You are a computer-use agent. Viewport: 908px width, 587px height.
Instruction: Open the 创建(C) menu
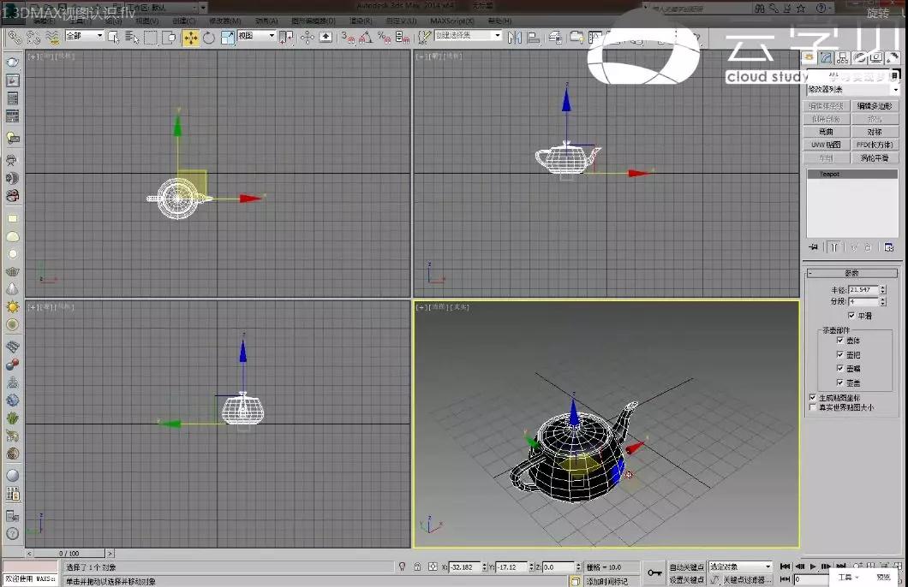[x=183, y=21]
